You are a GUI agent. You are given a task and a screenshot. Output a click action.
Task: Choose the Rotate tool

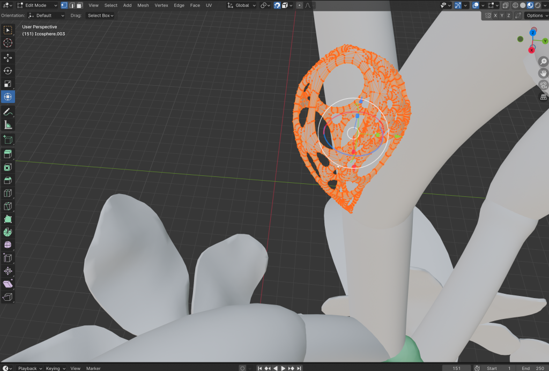pos(8,71)
